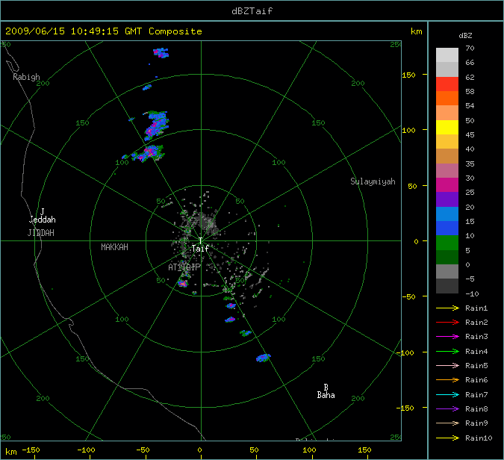Click the magenta 25-30 dBZ legend swatch
Image resolution: width=504 pixels, height=460 pixels.
click(447, 185)
